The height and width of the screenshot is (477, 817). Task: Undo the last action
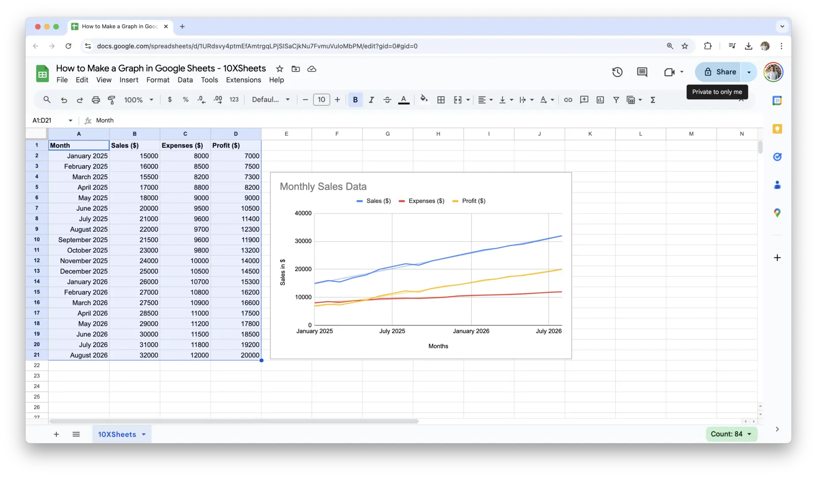(64, 100)
